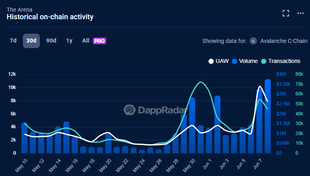
Task: Click the 10k label on UAW axis
Action: coord(12,87)
